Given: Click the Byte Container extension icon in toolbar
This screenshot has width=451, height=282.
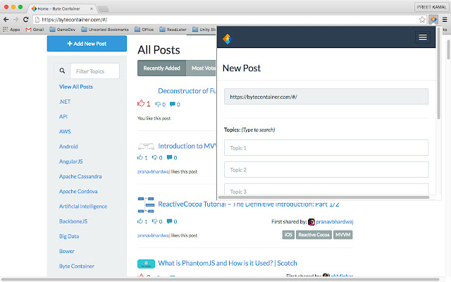Looking at the screenshot, I should tap(433, 20).
